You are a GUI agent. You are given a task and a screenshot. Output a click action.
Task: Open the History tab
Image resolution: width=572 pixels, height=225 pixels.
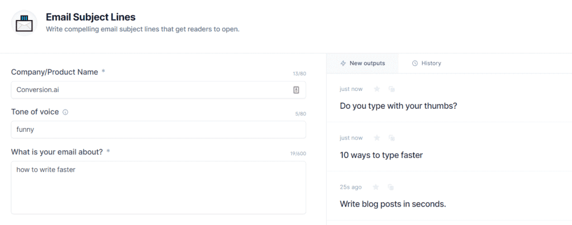[426, 63]
